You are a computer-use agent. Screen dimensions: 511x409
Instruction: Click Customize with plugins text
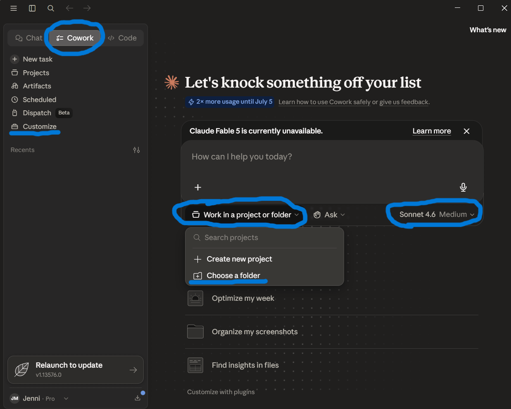point(221,392)
